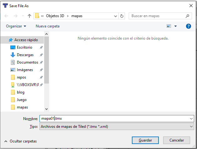Open the VBOXSVR network share
This screenshot has width=197, height=149.
click(28, 85)
